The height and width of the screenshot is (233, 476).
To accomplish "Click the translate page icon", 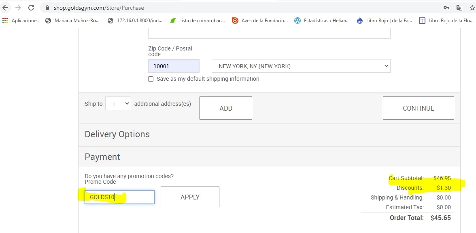I will pyautogui.click(x=459, y=8).
